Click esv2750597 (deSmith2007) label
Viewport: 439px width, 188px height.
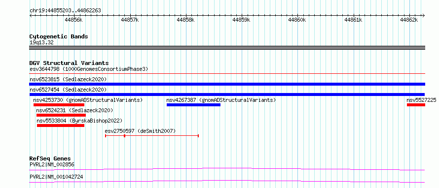click(140, 131)
